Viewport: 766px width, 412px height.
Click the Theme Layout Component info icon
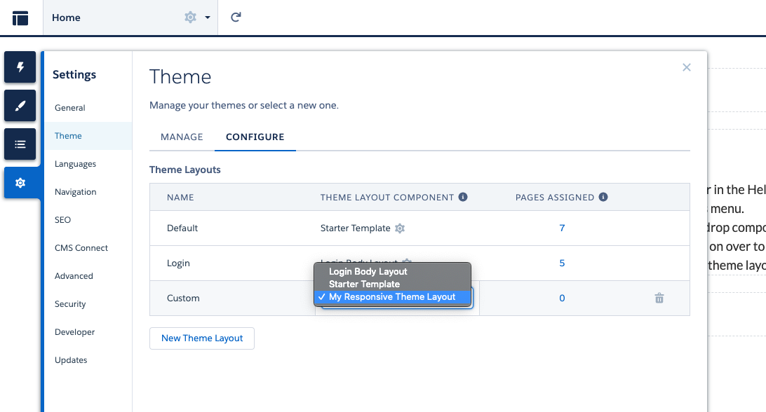(462, 197)
